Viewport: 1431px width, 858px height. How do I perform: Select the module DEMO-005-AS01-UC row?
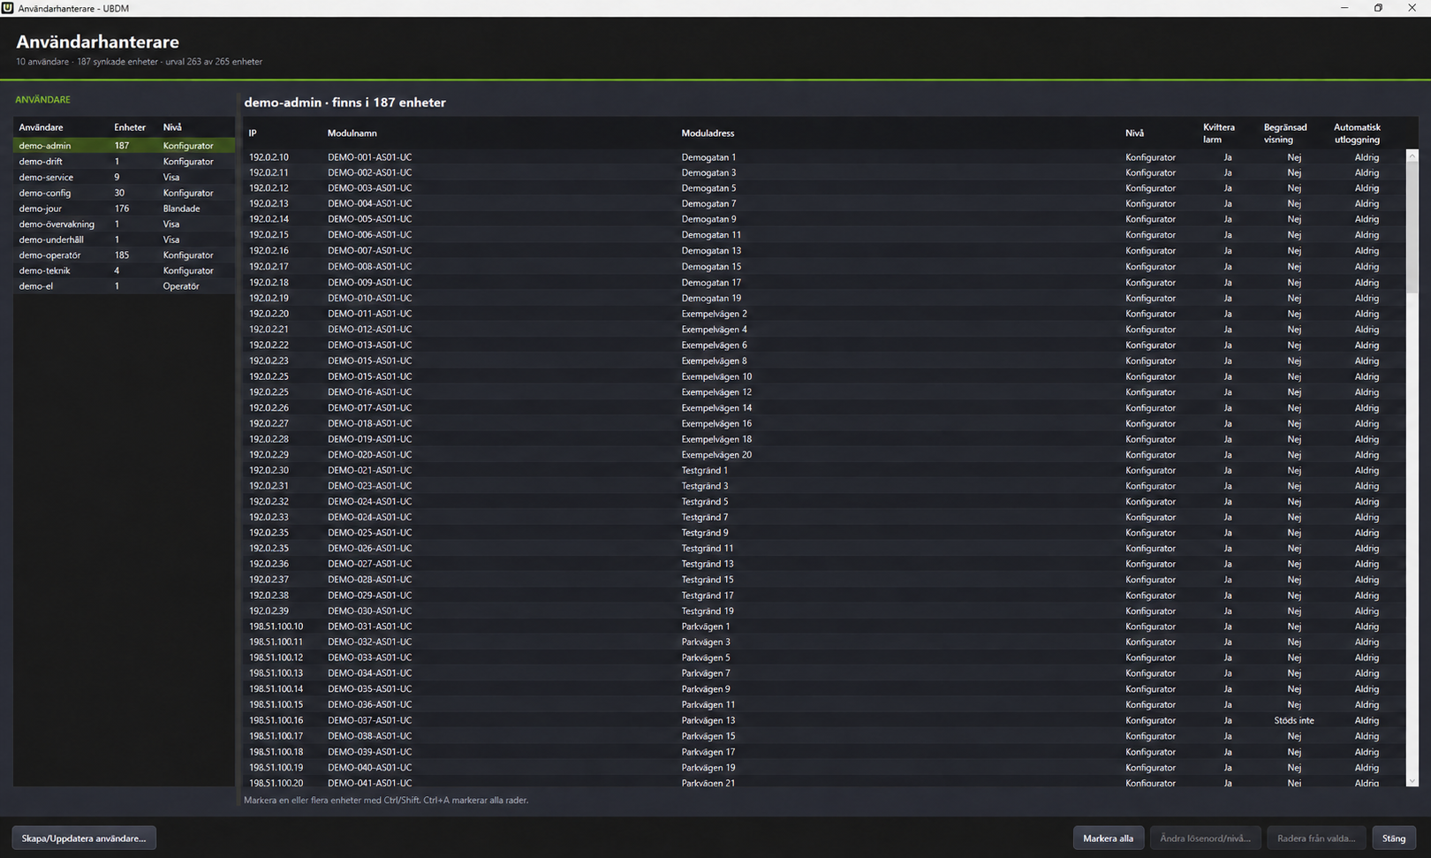click(825, 219)
